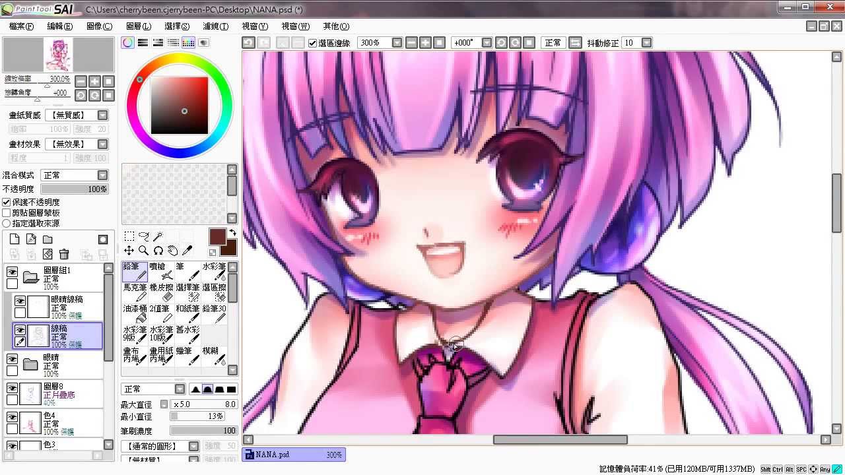
Task: Toggle 選區邊緣 selection edge checkbox
Action: [313, 43]
